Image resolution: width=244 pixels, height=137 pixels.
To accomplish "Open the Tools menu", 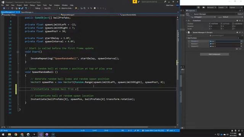I will [45, 5].
